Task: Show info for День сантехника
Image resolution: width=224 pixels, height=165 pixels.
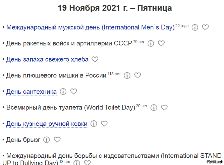Action: [63, 91]
